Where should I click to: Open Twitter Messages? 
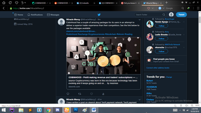(x=53, y=15)
